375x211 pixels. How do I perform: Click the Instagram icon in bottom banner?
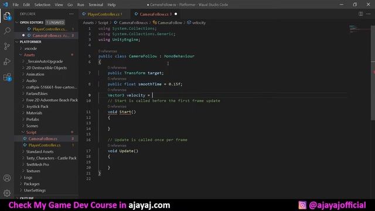pyautogui.click(x=302, y=205)
